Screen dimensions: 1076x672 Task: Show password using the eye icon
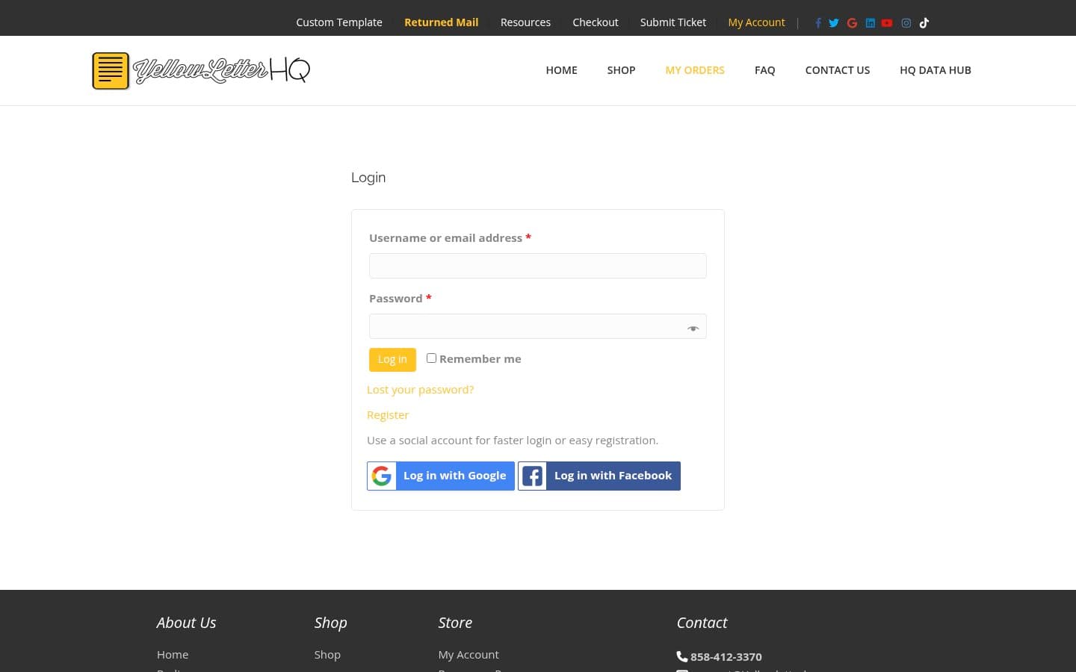pyautogui.click(x=693, y=329)
